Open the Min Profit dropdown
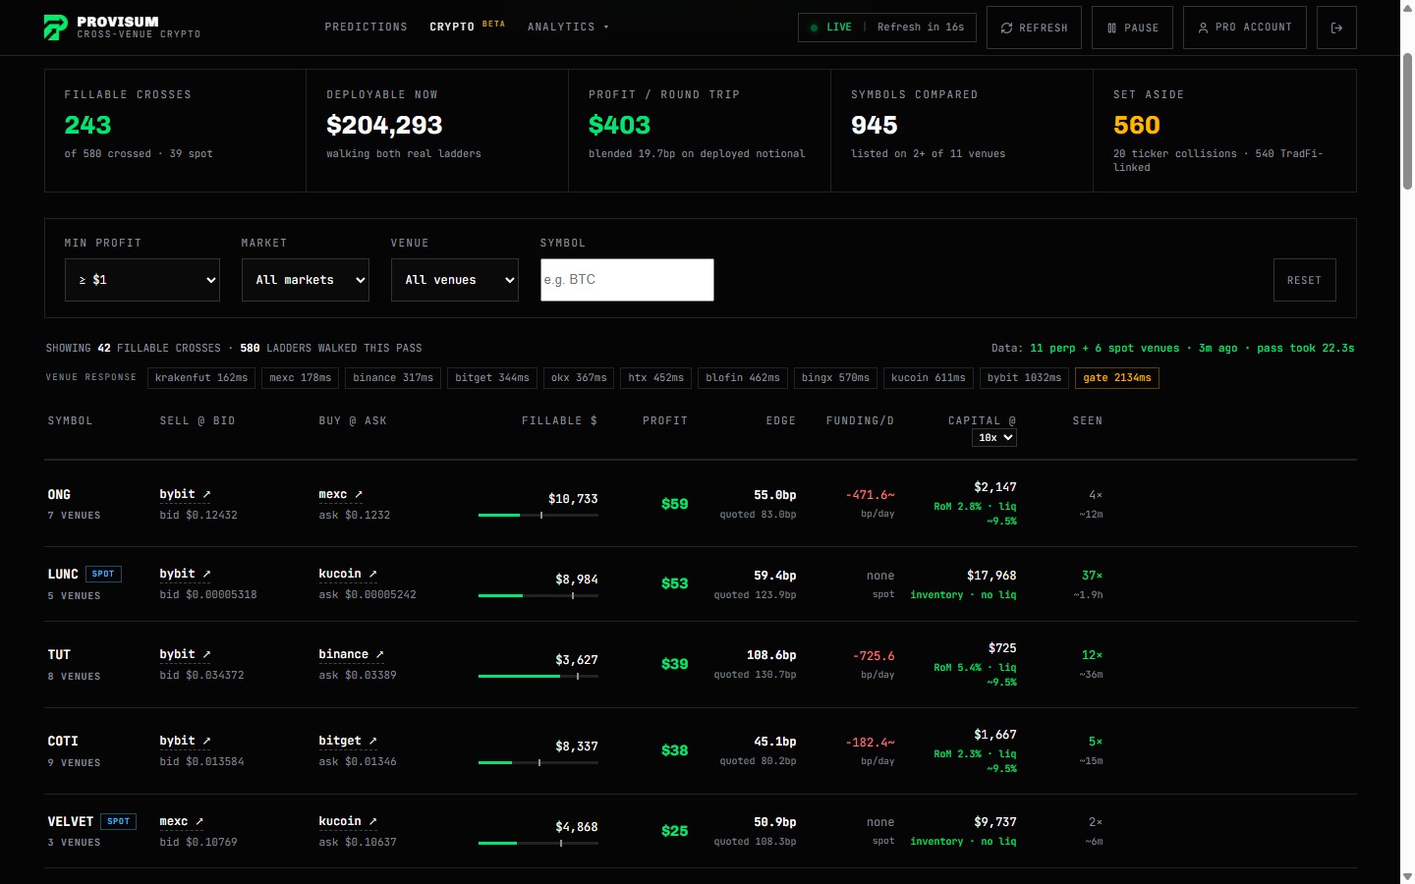 142,280
